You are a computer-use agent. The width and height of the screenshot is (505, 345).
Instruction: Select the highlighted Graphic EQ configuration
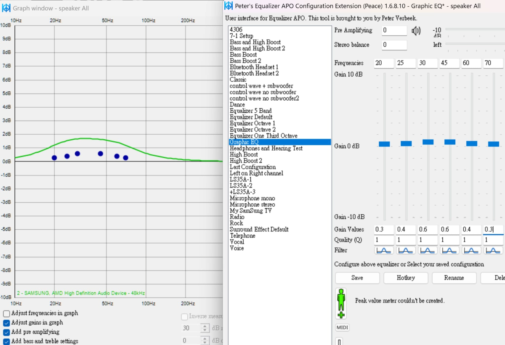click(280, 142)
